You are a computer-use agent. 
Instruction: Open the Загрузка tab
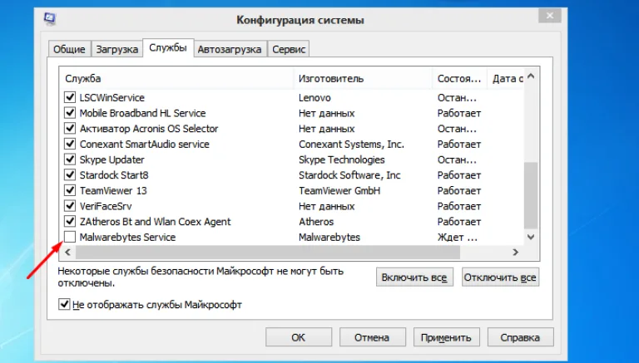(x=117, y=49)
